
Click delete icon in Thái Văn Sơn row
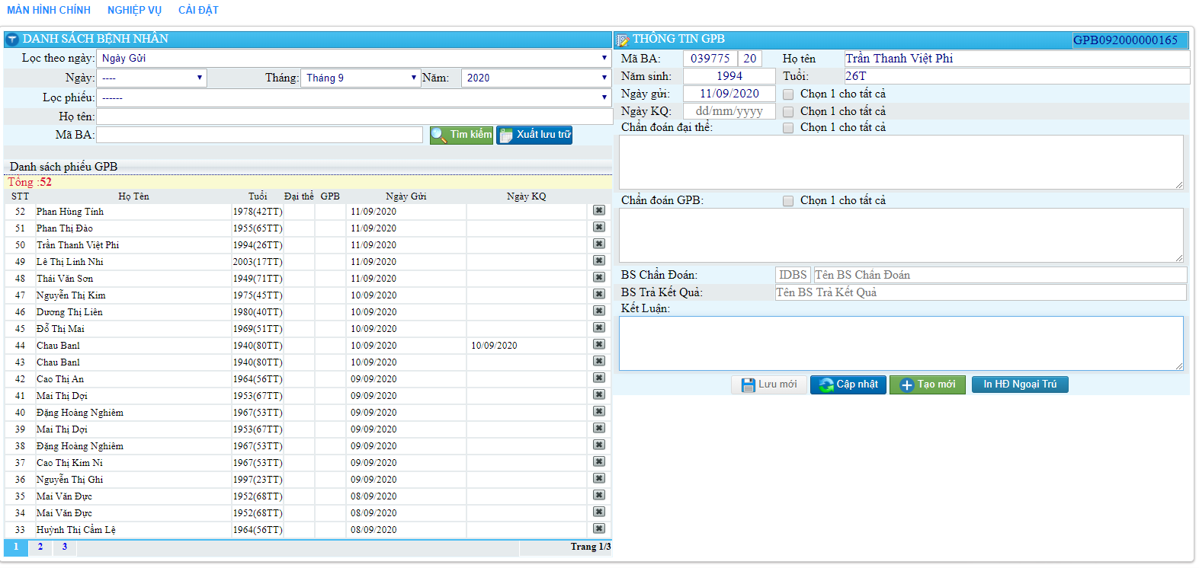pyautogui.click(x=599, y=278)
